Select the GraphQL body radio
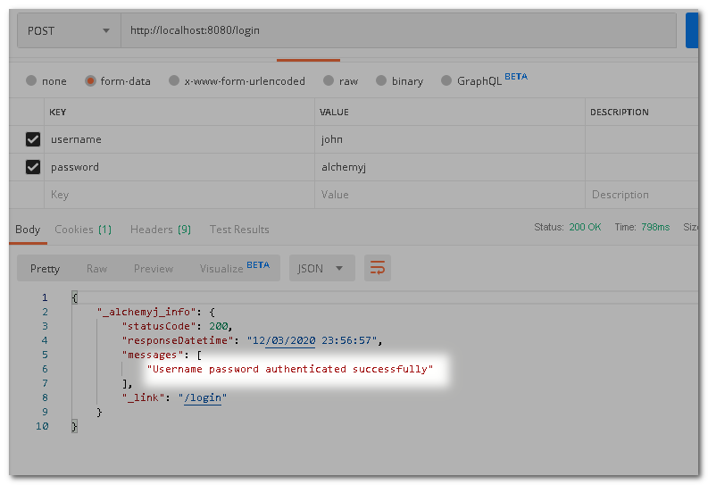This screenshot has width=708, height=485. tap(446, 80)
